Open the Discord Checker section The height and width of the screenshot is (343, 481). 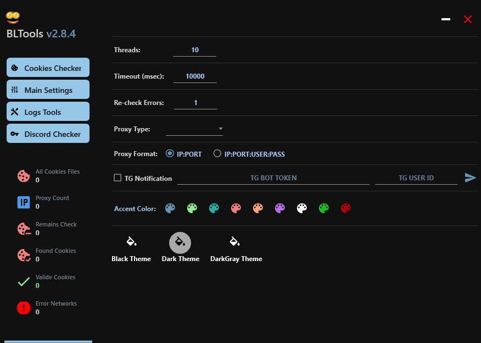[48, 134]
